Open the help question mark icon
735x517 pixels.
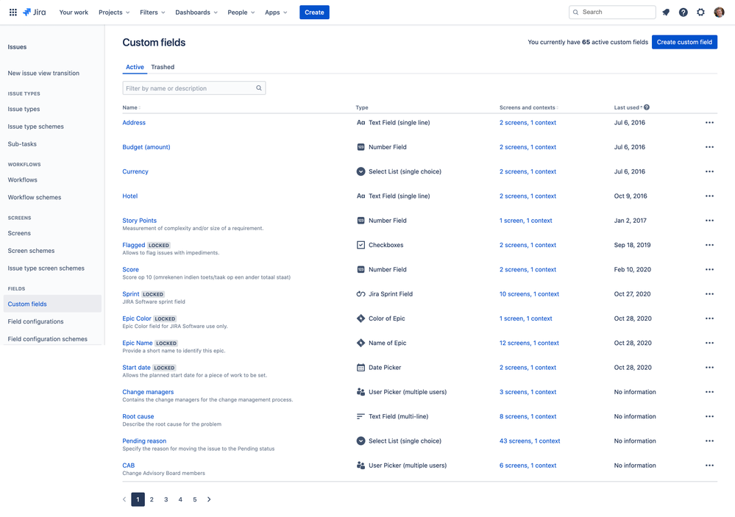[x=683, y=13]
